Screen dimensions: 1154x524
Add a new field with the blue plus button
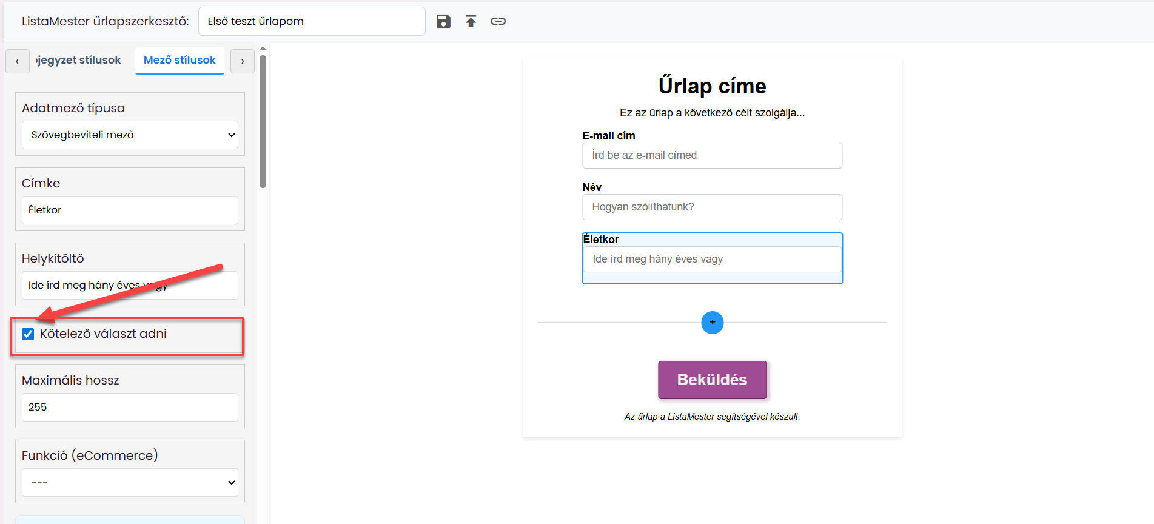tap(712, 323)
